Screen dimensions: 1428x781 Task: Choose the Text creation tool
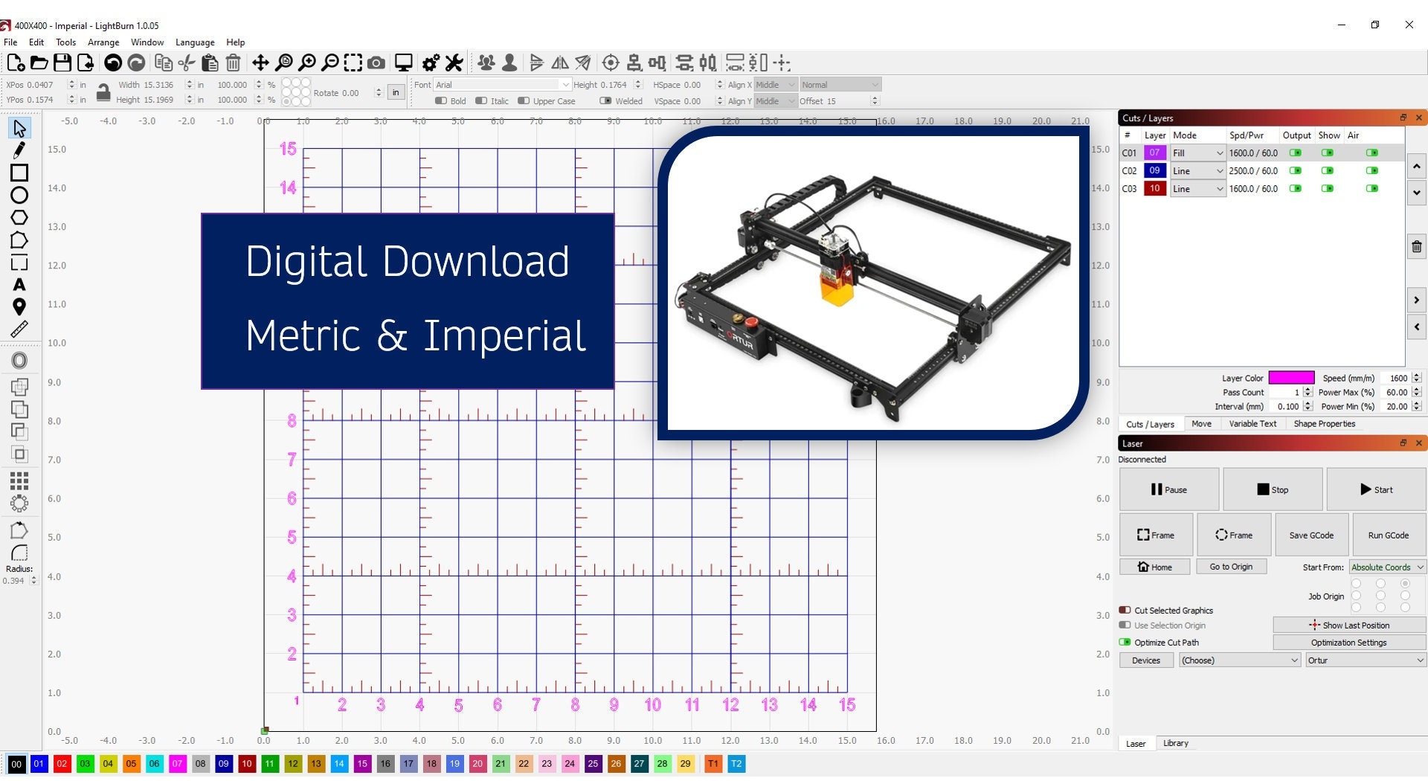coord(19,284)
